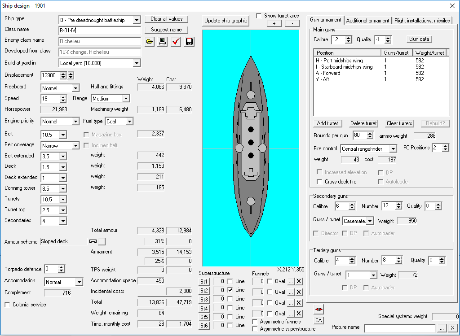The image size is (460, 336).
Task: Switch to Additional armament tab
Action: 367,21
